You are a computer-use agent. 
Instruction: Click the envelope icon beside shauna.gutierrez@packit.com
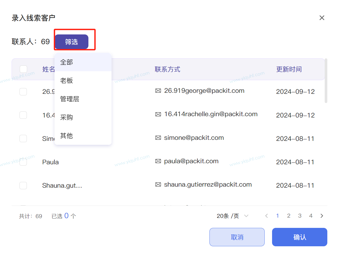pos(158,185)
